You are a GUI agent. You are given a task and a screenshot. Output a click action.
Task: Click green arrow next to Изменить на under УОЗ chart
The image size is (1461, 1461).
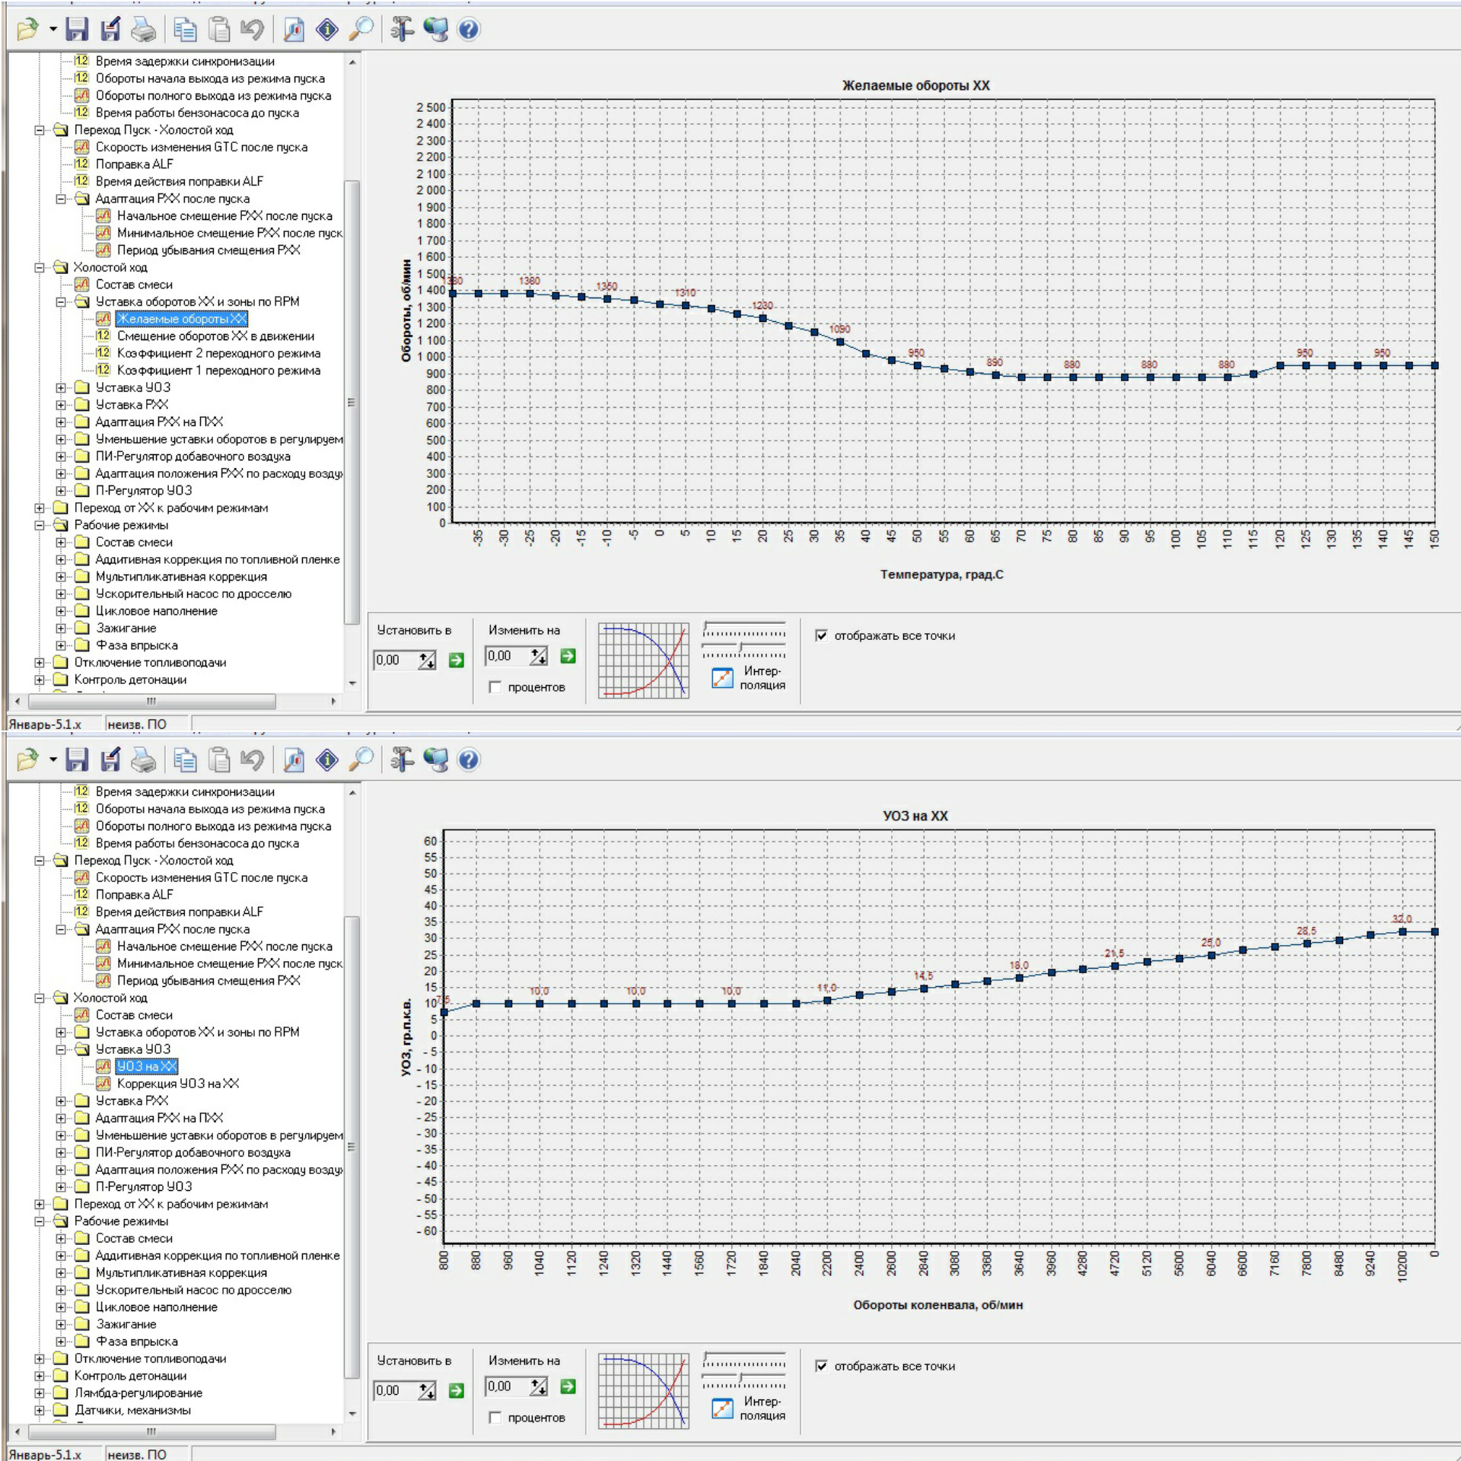coord(568,1386)
